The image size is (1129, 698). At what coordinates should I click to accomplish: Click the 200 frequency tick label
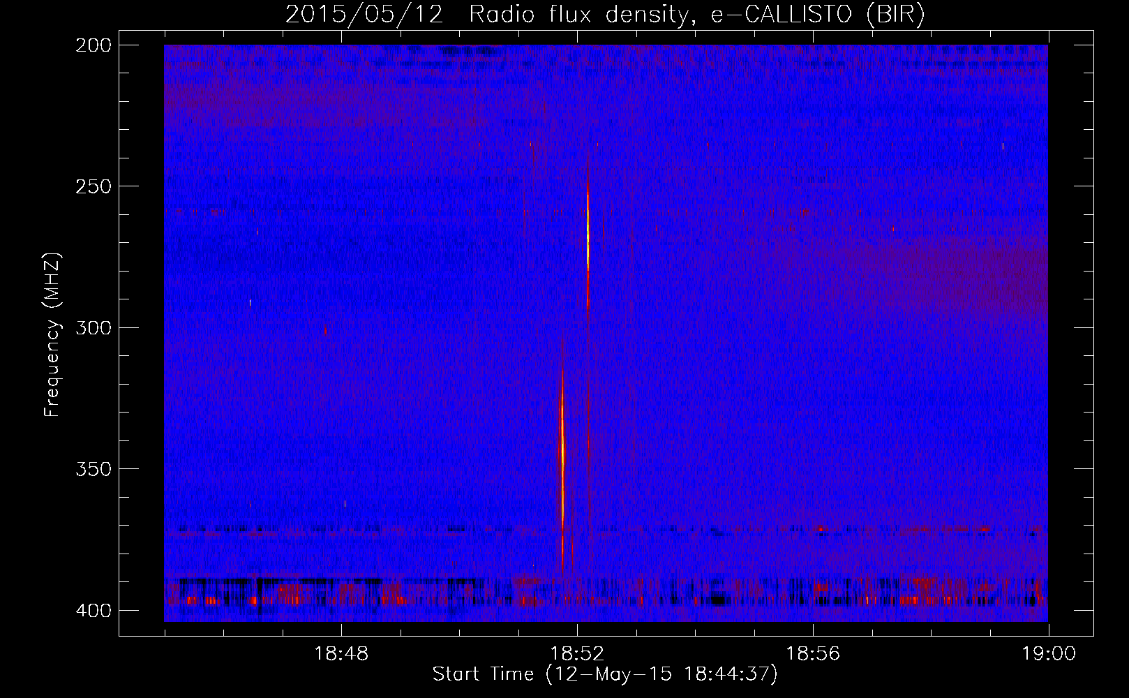[x=93, y=45]
